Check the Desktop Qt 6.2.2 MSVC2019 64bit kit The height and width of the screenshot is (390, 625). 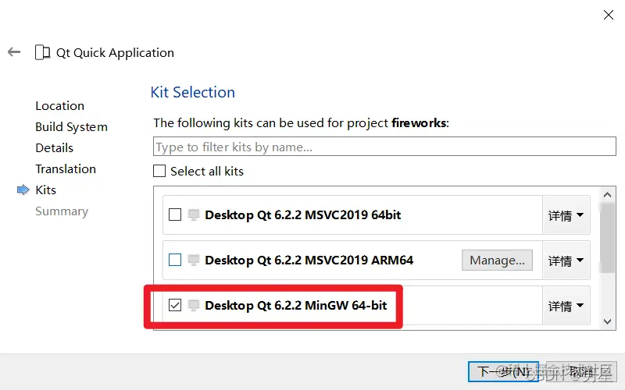175,215
